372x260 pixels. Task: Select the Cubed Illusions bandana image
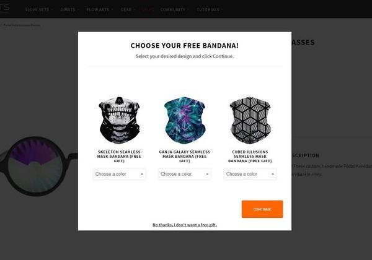click(x=250, y=120)
